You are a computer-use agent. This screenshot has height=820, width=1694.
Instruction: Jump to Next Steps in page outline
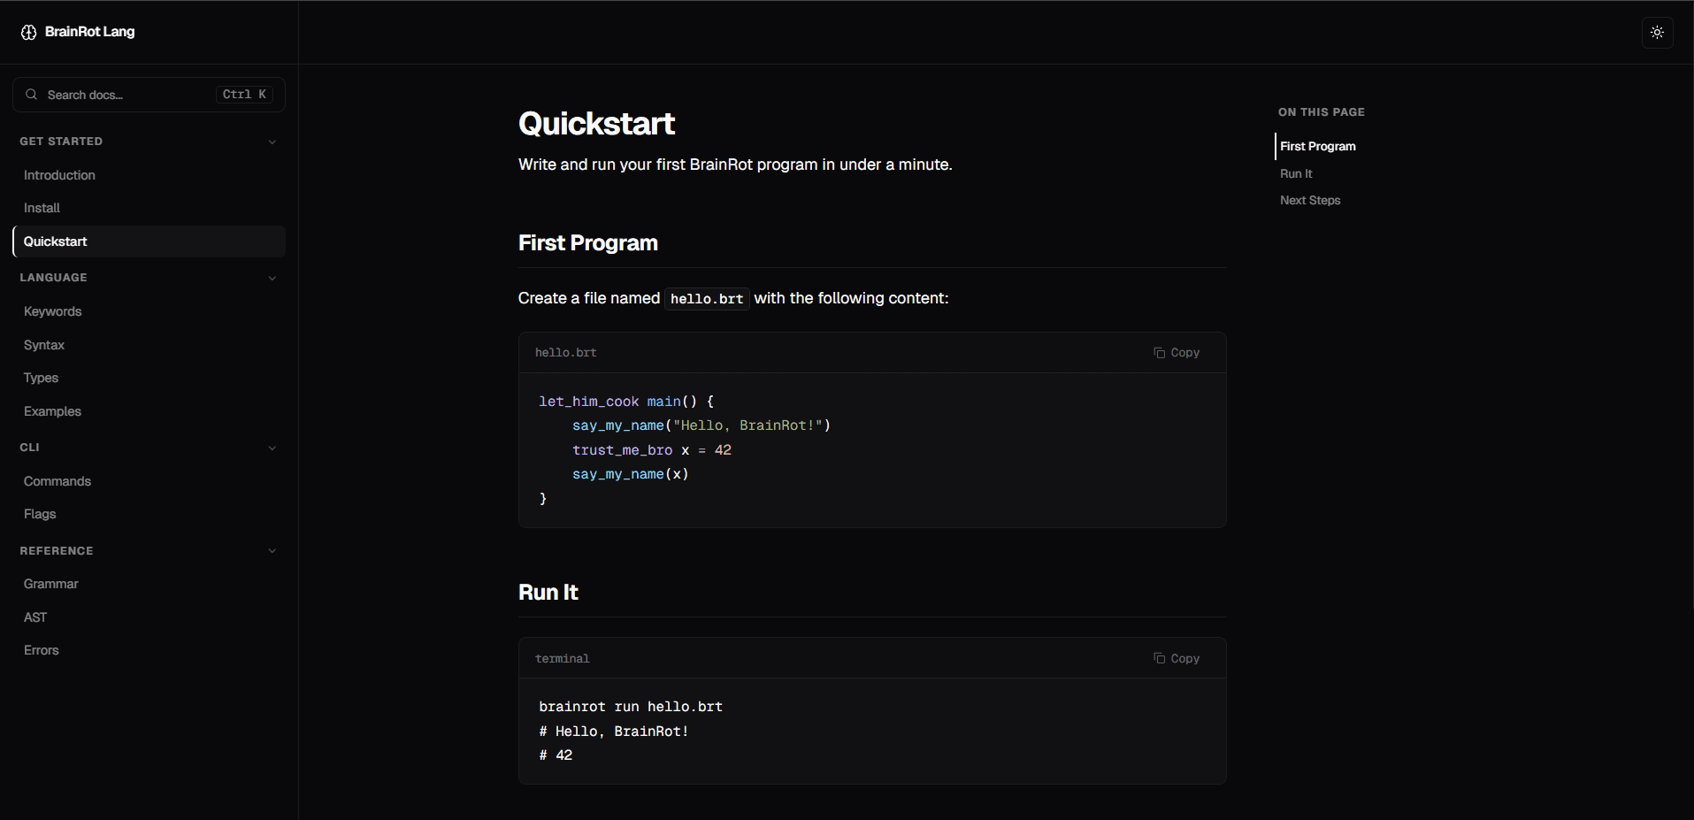(1310, 200)
